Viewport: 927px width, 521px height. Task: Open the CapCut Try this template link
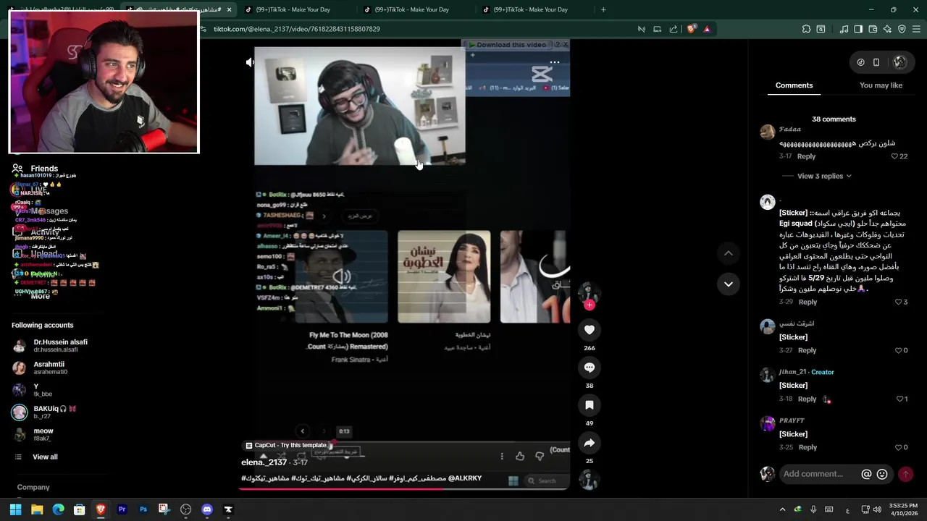[x=286, y=446]
